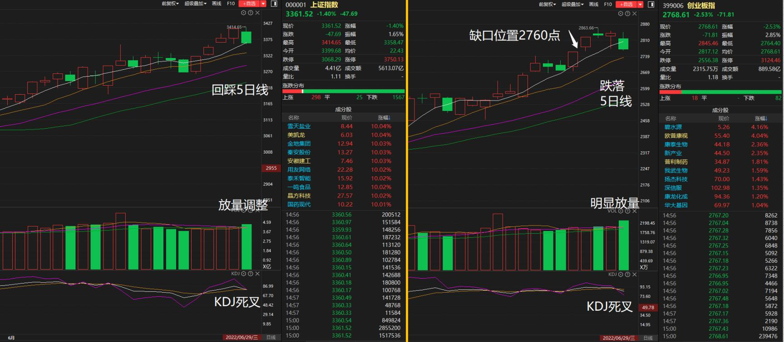The image size is (784, 342).
Task: Click 涨跌分布 bar under 上证指数 quote
Action: 343,92
